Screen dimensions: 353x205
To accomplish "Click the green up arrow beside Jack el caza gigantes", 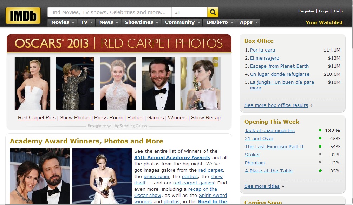I will (x=320, y=130).
